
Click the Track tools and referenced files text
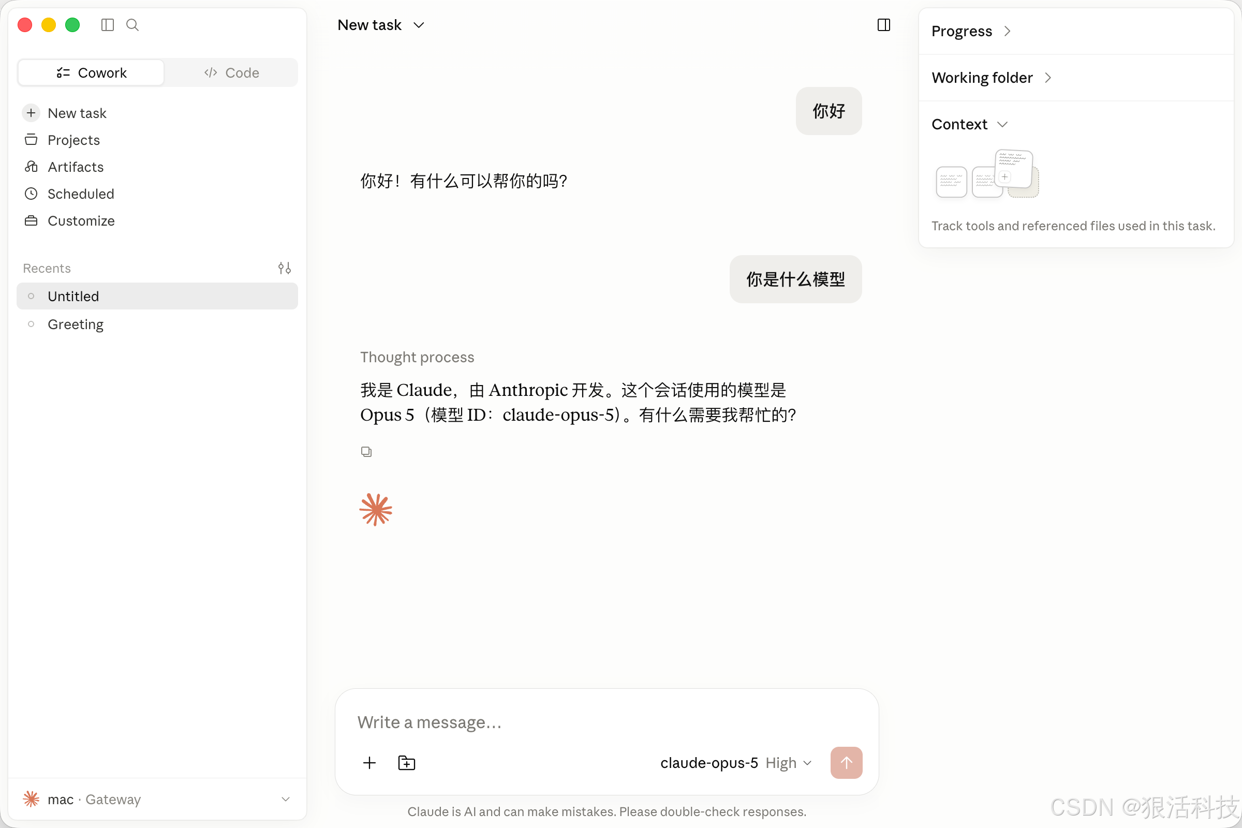[x=1073, y=226]
